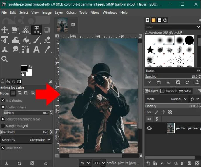Open the Fonts dockable tab
201x167 pixels.
point(159,20)
